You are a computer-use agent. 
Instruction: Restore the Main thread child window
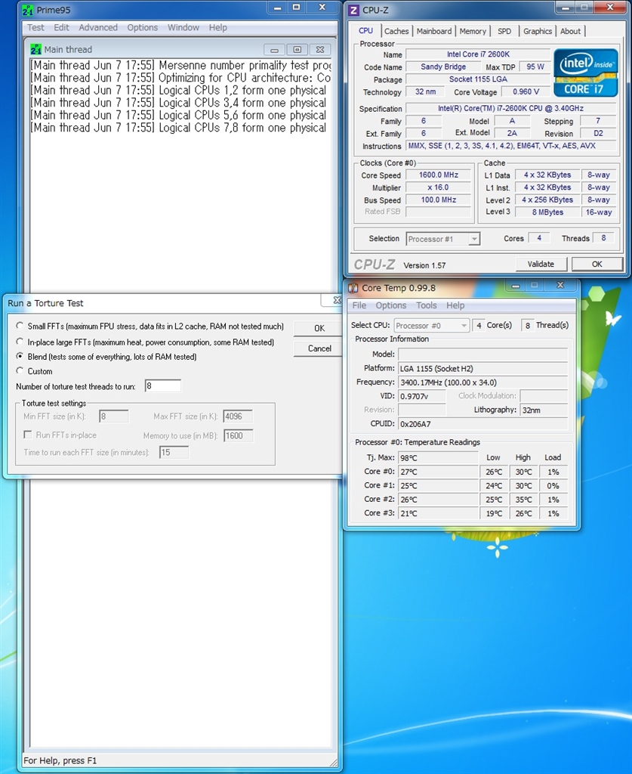click(298, 49)
